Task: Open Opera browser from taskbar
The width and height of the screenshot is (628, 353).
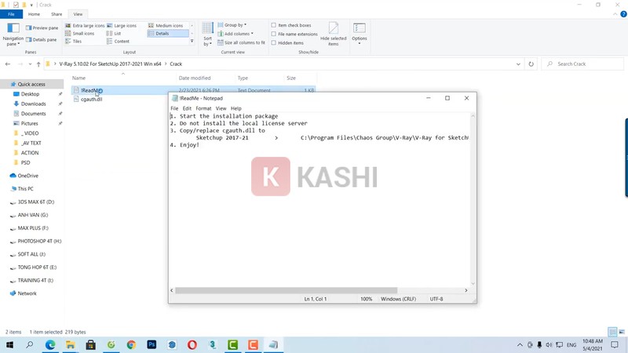Action: [192, 344]
